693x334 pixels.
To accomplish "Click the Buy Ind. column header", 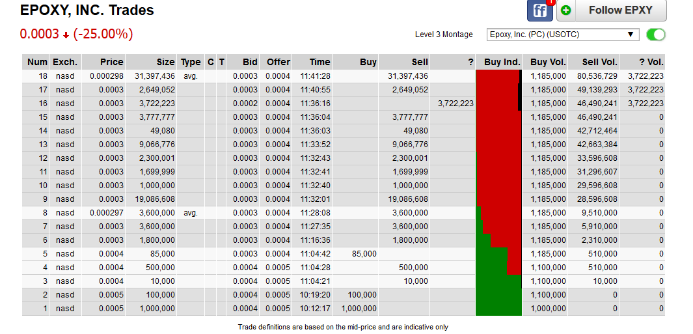I will [x=502, y=62].
